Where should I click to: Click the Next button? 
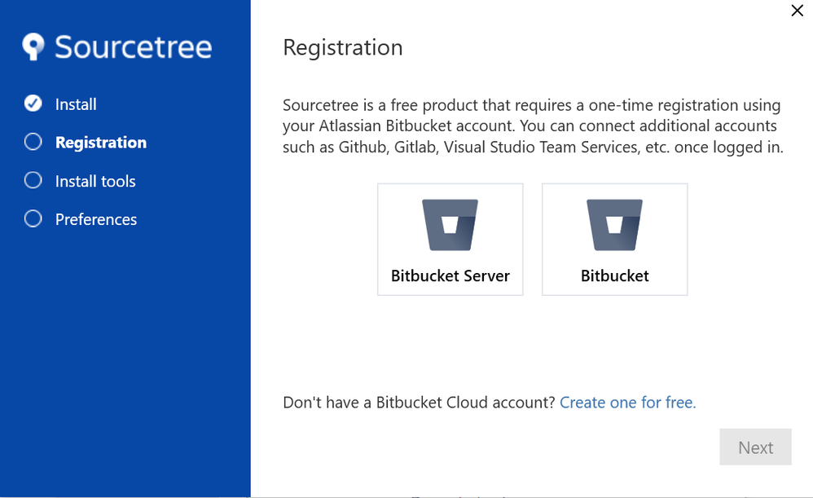(755, 447)
